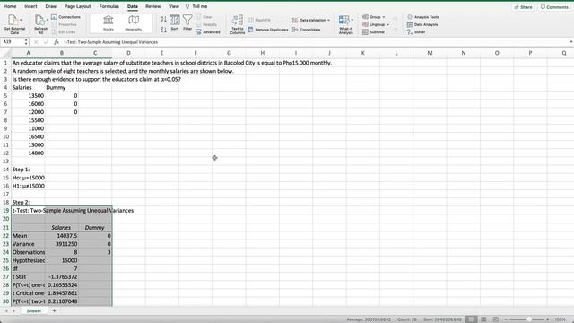Screen dimensions: 574x323
Task: Expand Data Validation dropdown
Action: (x=329, y=20)
